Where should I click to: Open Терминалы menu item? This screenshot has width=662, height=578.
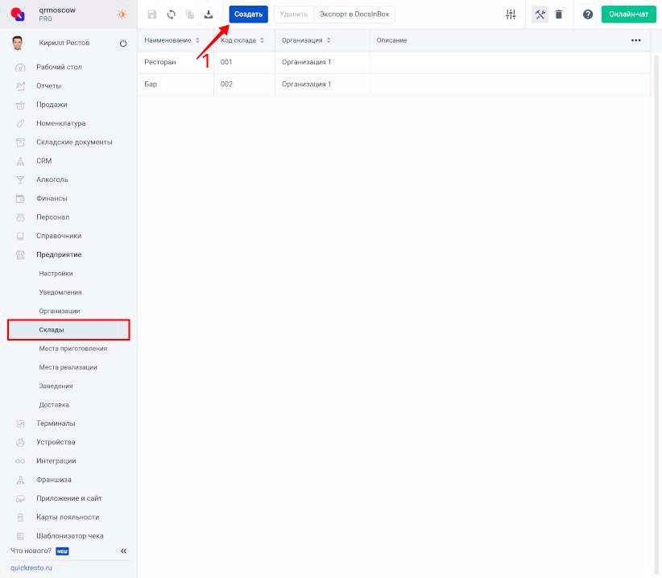tap(56, 423)
